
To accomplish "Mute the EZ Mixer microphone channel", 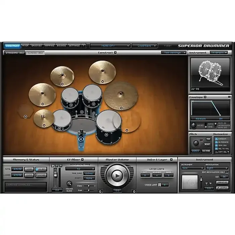I will [x=61, y=166].
